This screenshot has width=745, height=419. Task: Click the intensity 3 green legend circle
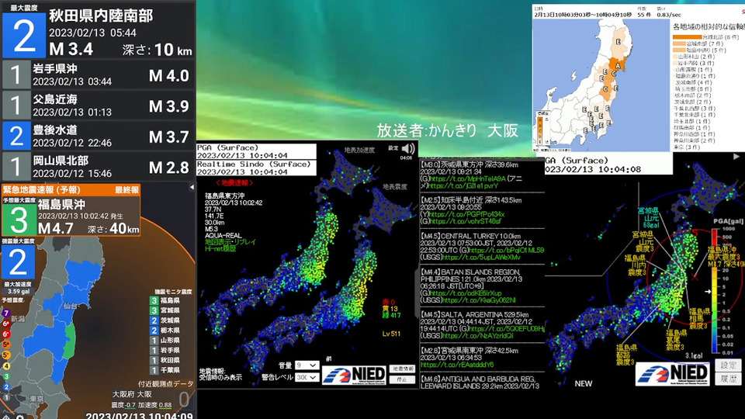click(x=5, y=376)
